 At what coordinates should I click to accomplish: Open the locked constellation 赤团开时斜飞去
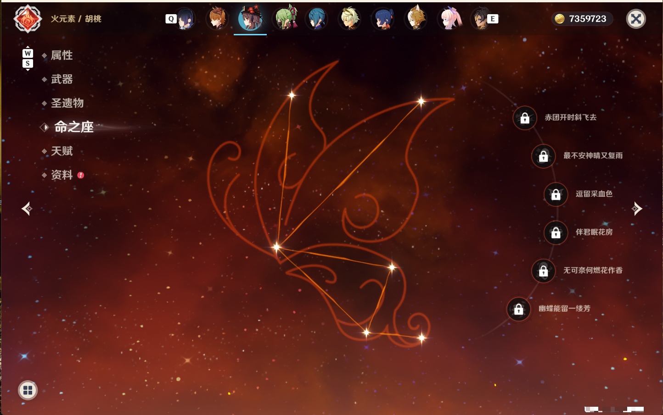(x=525, y=118)
